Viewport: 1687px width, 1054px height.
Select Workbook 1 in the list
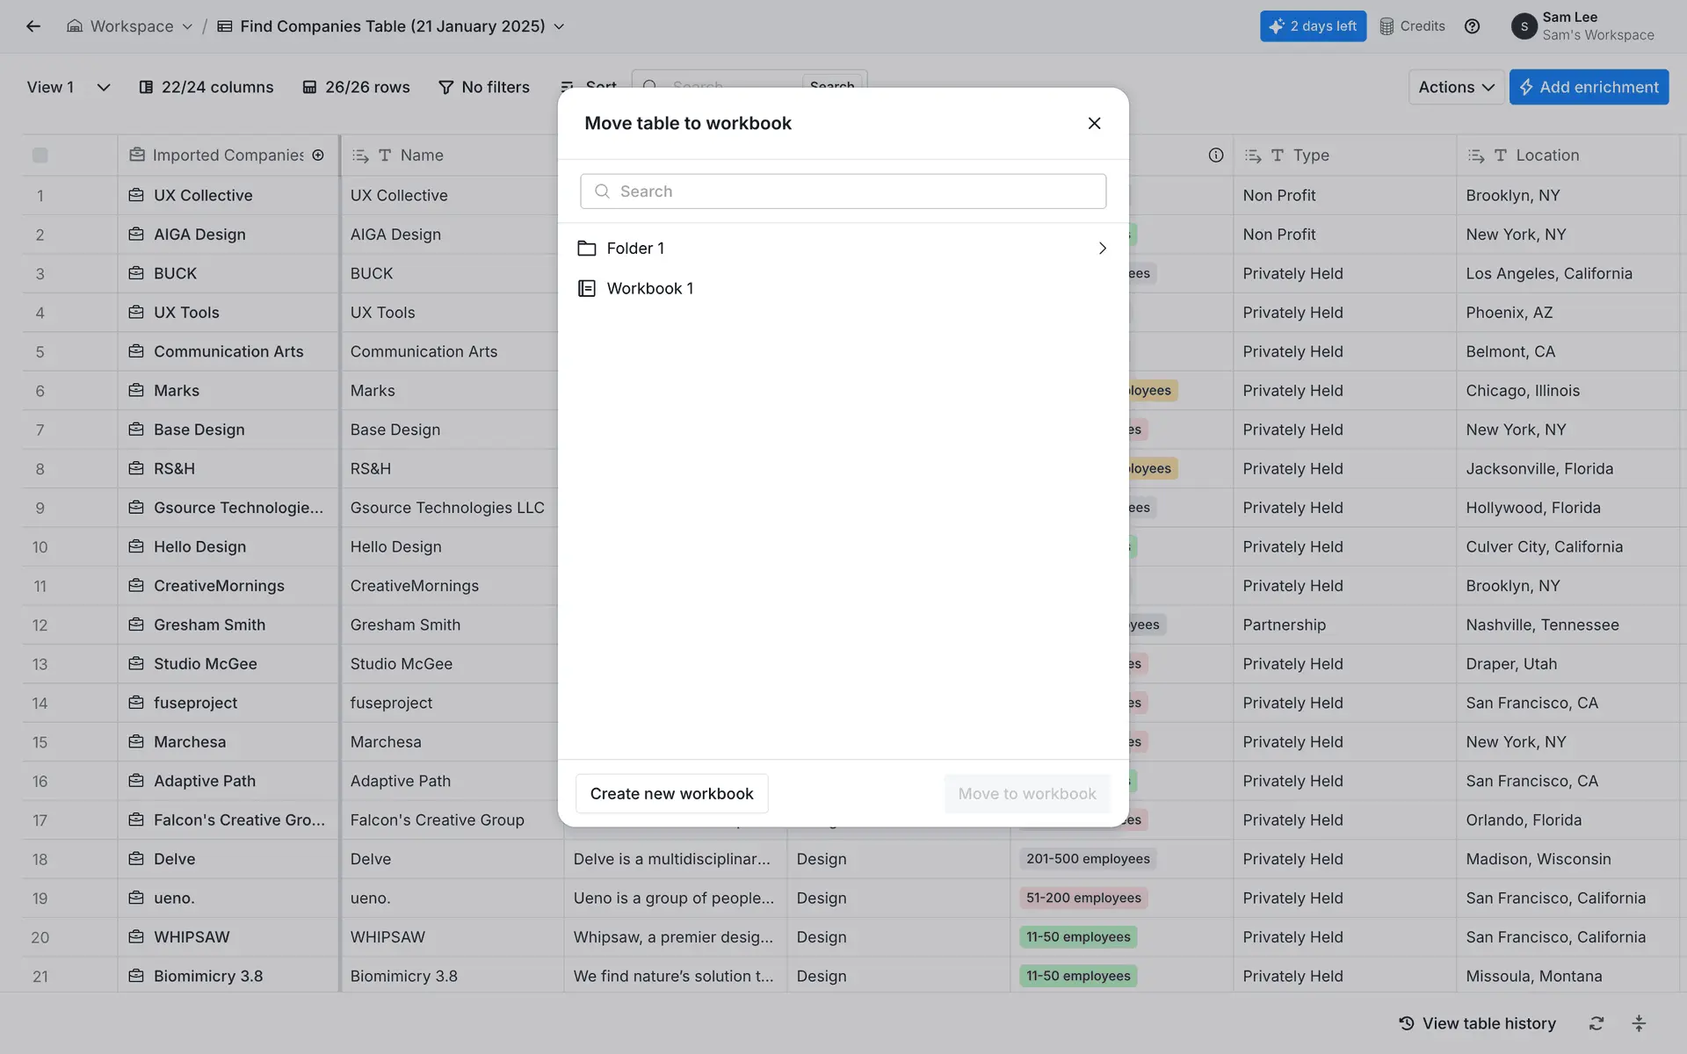click(650, 288)
